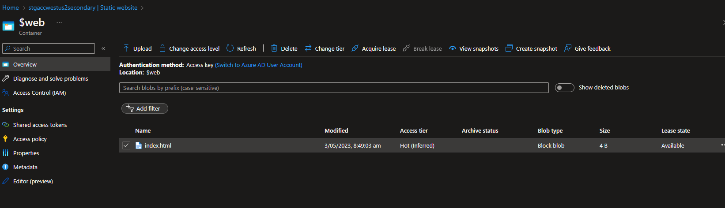Screen dimensions: 725x208
Task: Click the Block blob cell
Action: (551, 145)
